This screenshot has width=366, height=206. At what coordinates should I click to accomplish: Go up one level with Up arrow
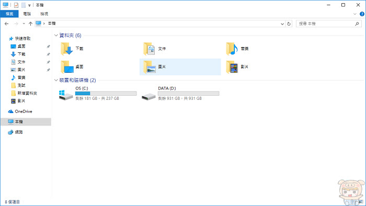click(x=30, y=24)
